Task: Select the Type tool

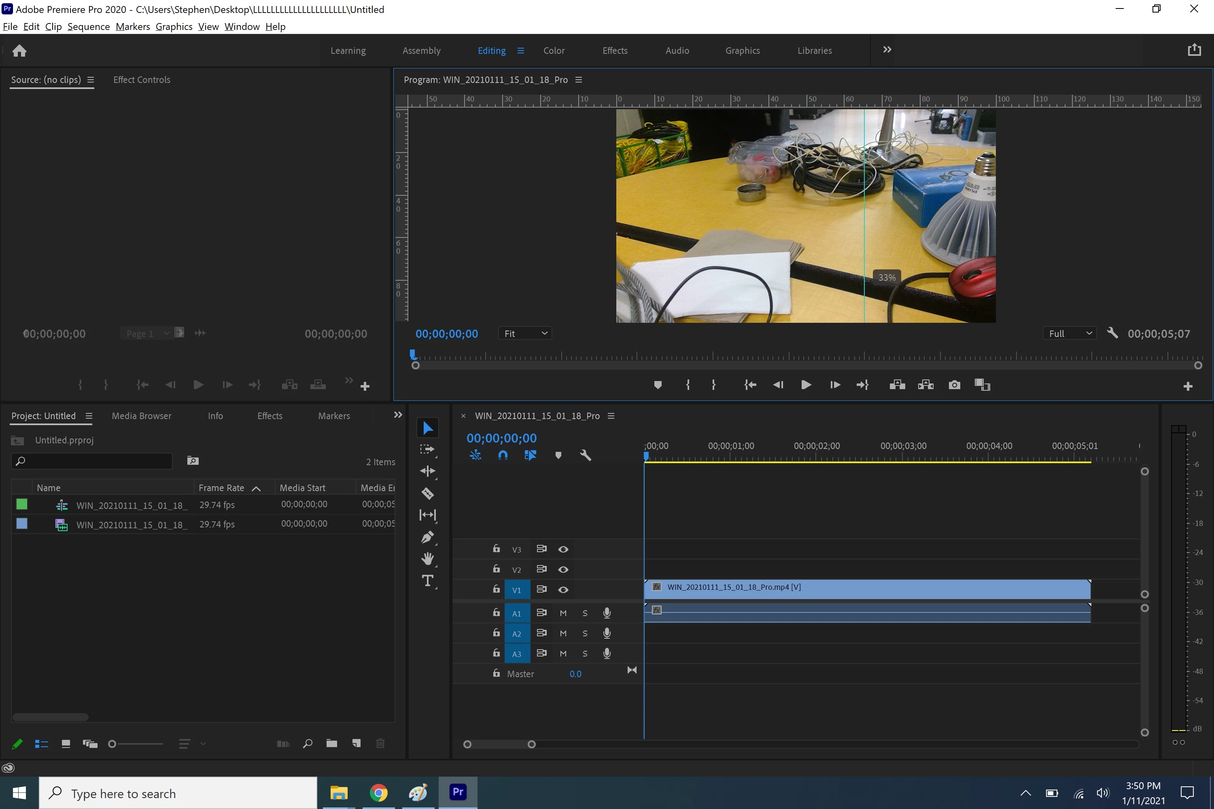Action: 427,581
